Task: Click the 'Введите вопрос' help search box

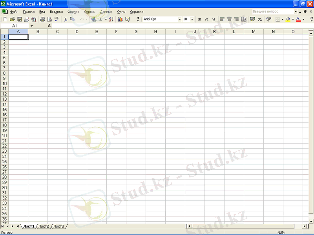Action: (x=273, y=11)
